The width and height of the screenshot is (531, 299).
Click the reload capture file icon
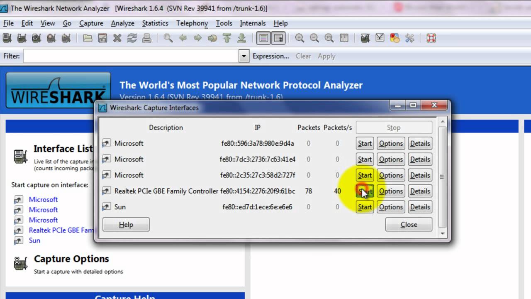click(132, 38)
